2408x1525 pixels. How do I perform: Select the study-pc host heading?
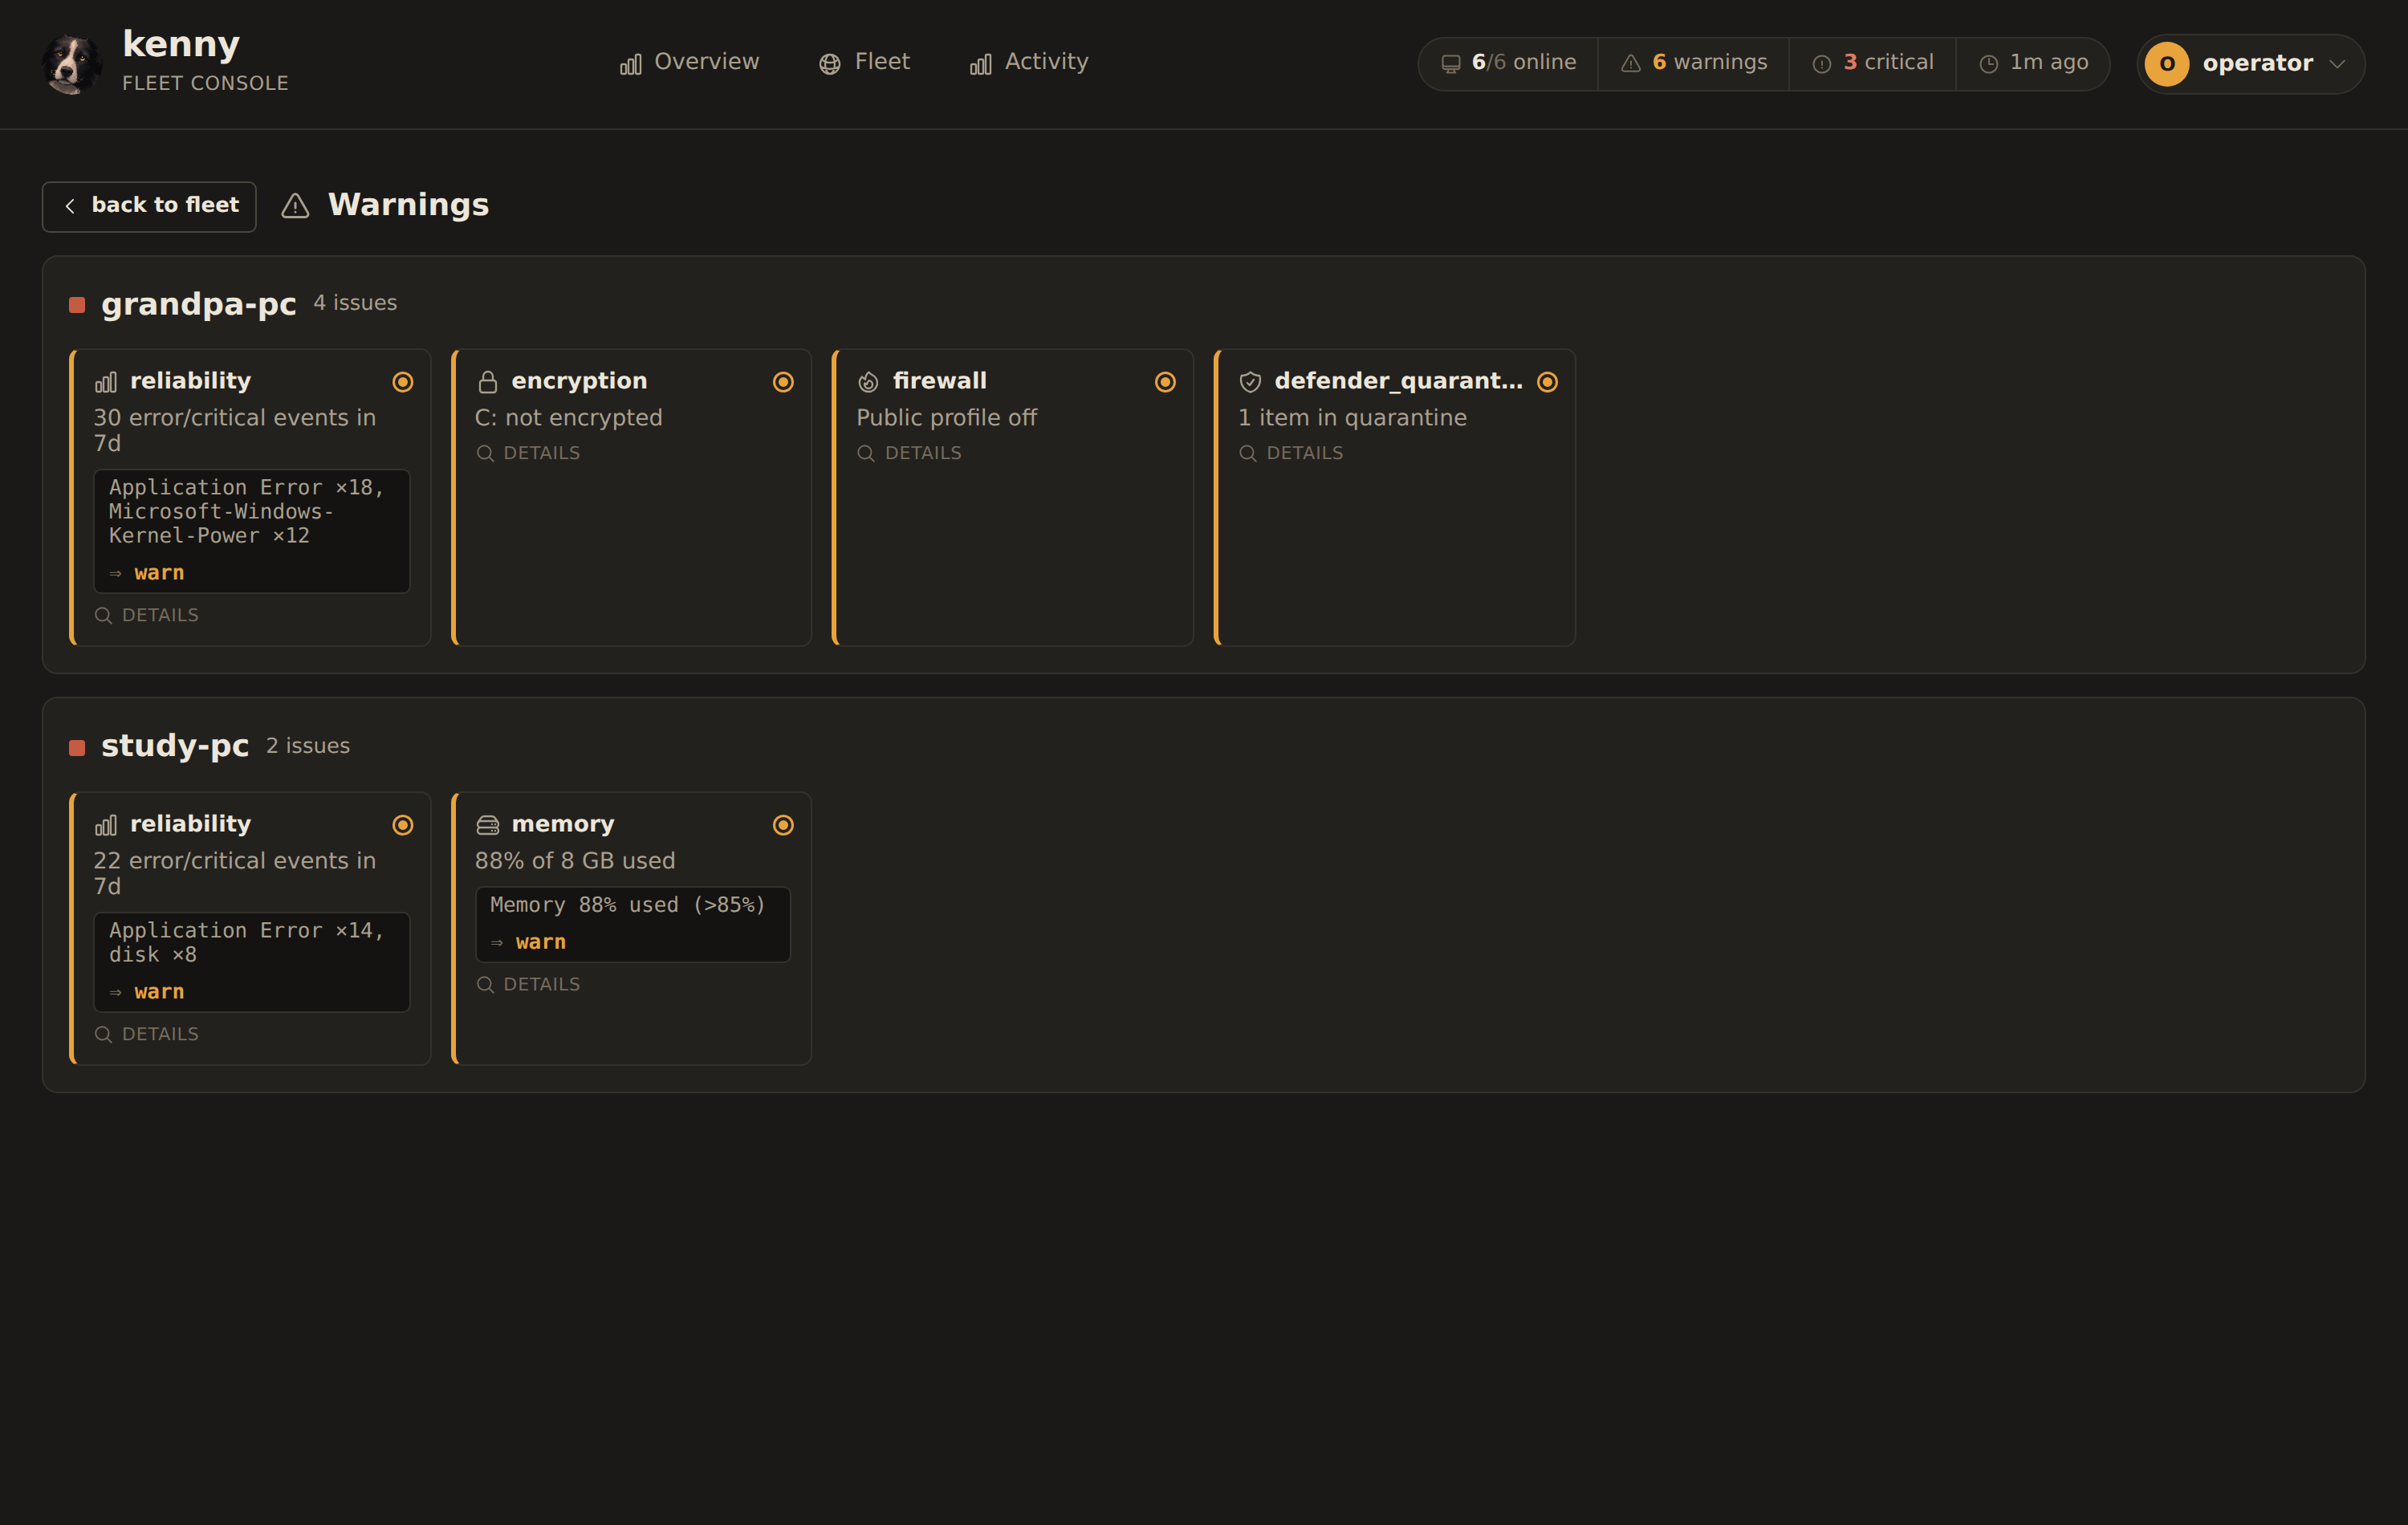tap(175, 746)
